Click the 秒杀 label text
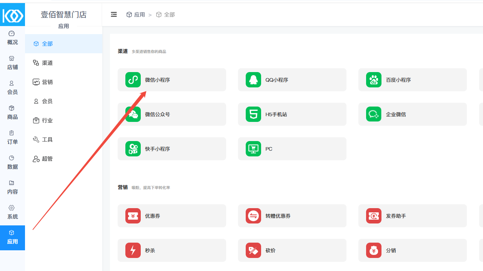The image size is (483, 271). click(150, 251)
